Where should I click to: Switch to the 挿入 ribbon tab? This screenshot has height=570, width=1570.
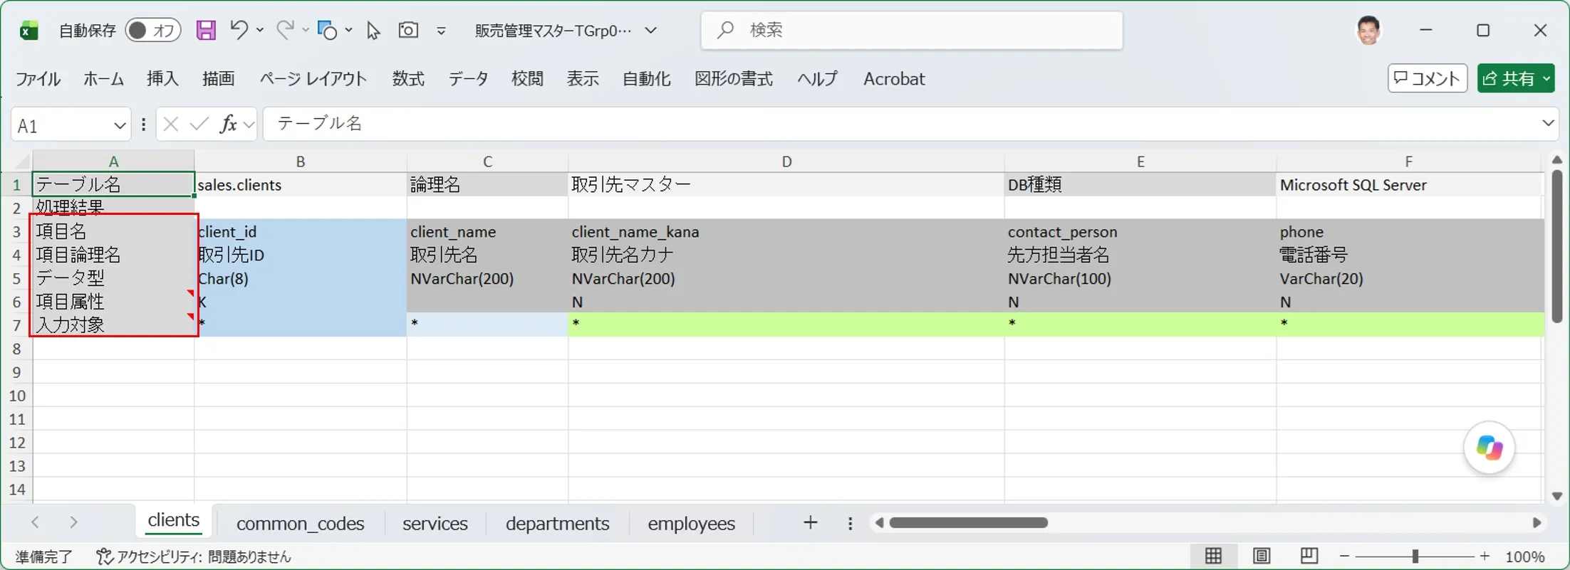(162, 79)
